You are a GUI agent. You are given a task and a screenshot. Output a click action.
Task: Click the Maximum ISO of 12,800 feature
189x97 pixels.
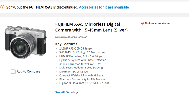pos(74,72)
